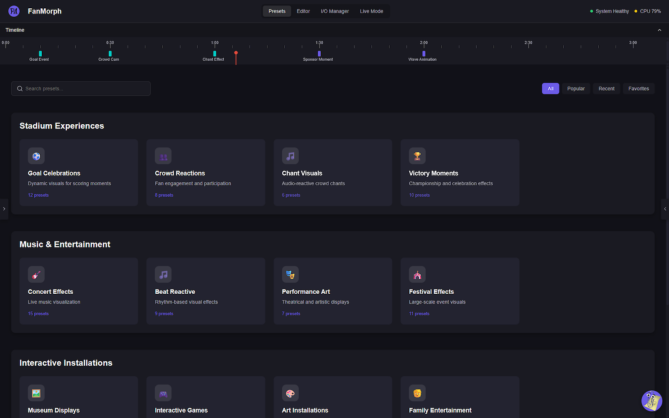Show Favorites presets only
This screenshot has height=418, width=669.
[638, 89]
